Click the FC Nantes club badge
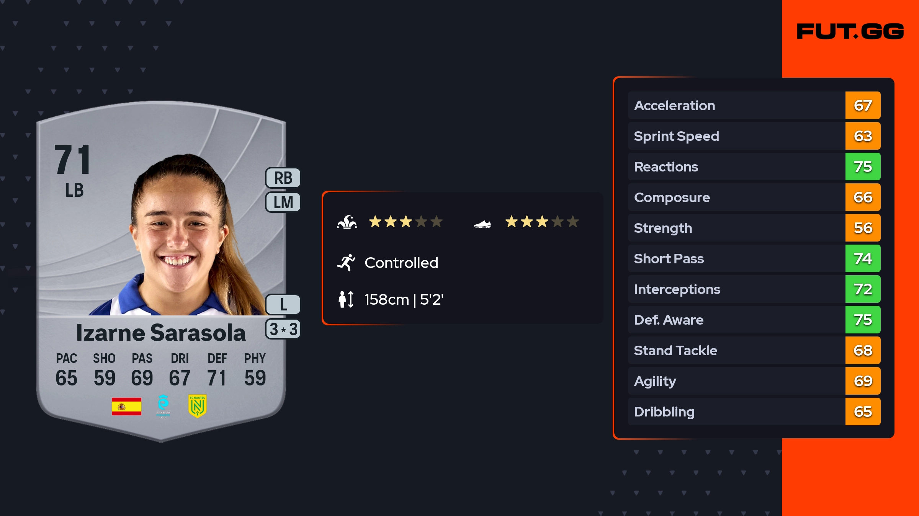This screenshot has height=516, width=919. coord(197,406)
